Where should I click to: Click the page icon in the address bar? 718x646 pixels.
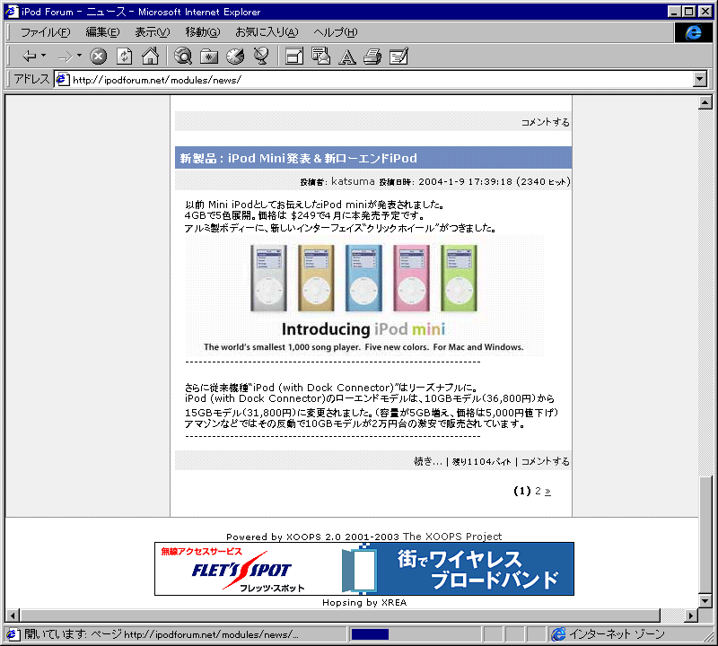[62, 79]
